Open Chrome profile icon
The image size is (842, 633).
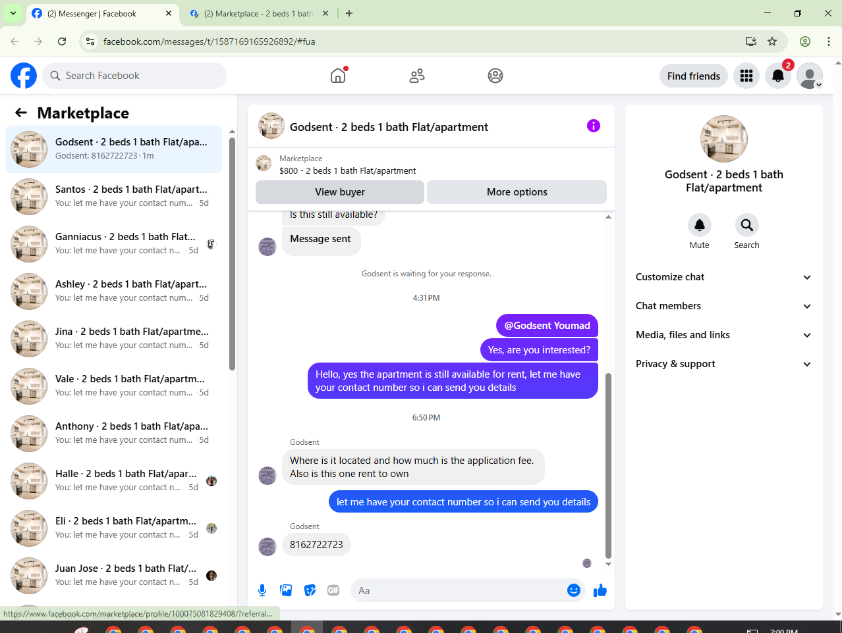point(805,41)
